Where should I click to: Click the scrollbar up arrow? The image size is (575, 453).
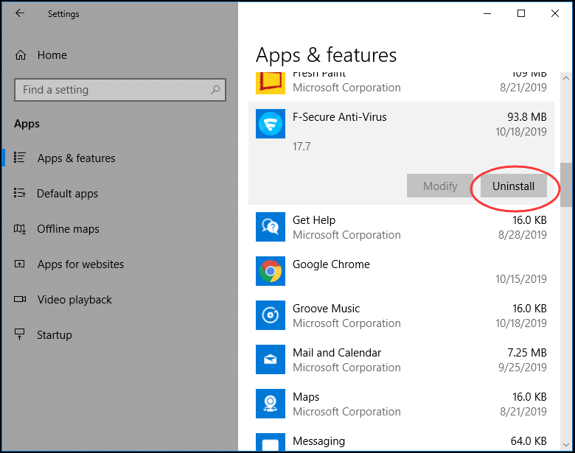pos(566,78)
